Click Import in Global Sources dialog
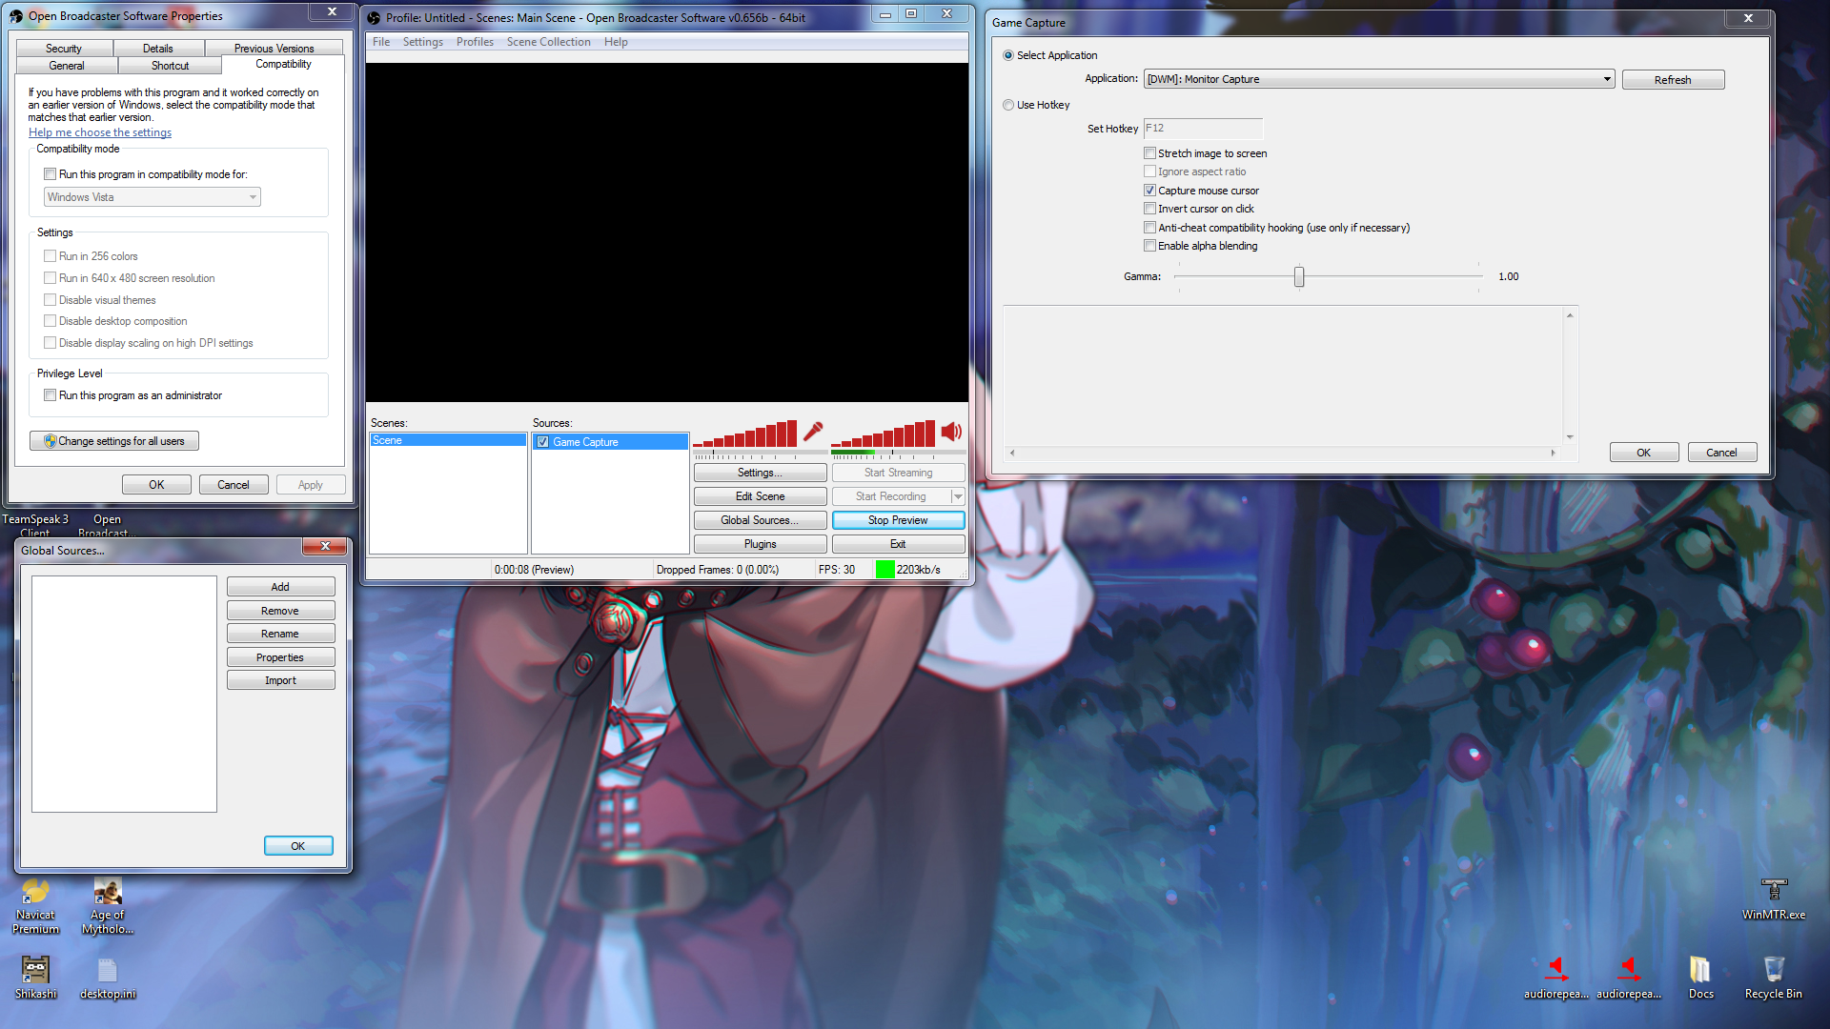Screen dimensions: 1830x1029 point(280,680)
